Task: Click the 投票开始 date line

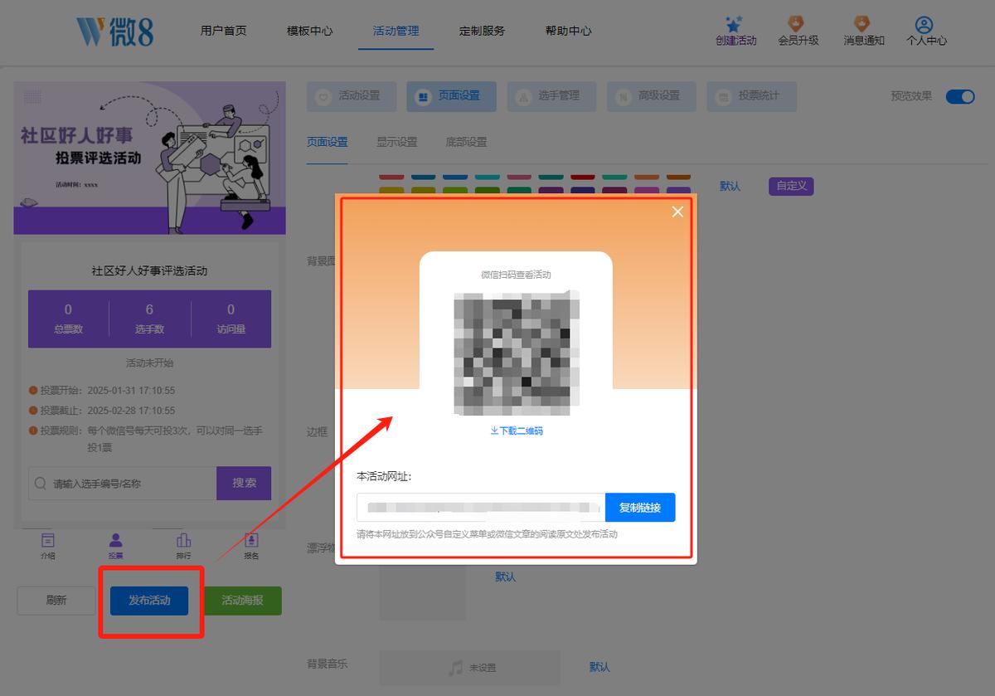Action: (102, 390)
